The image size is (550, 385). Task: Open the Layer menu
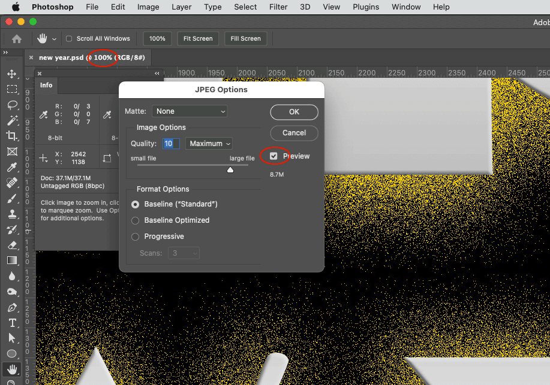tap(181, 7)
